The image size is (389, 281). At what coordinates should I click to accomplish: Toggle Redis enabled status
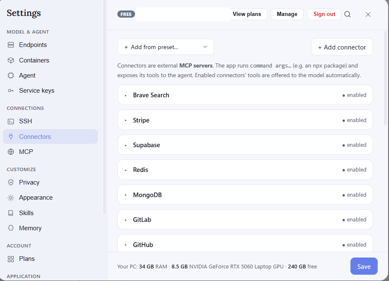tap(354, 170)
